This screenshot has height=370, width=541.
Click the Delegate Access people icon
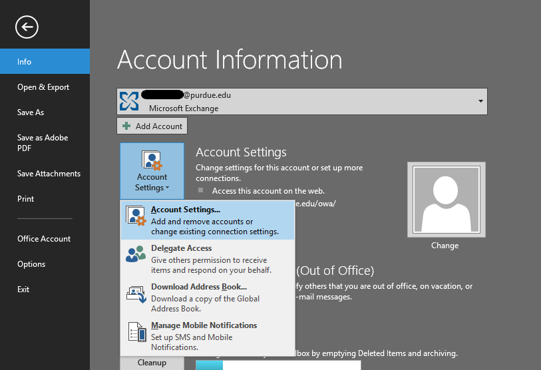tap(136, 254)
